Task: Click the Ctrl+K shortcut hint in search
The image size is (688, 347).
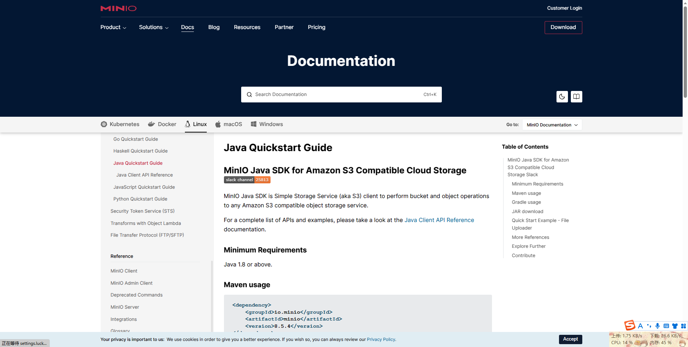Action: (x=430, y=95)
